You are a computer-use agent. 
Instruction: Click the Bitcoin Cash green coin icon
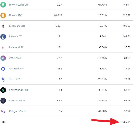[x=3, y=5]
